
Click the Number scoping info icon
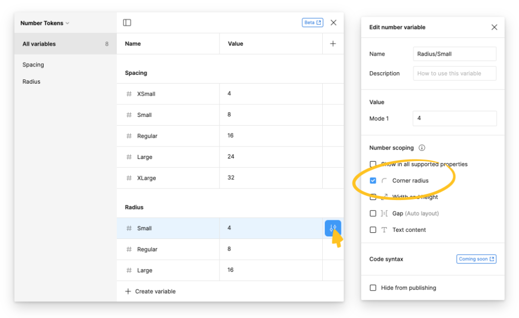422,148
